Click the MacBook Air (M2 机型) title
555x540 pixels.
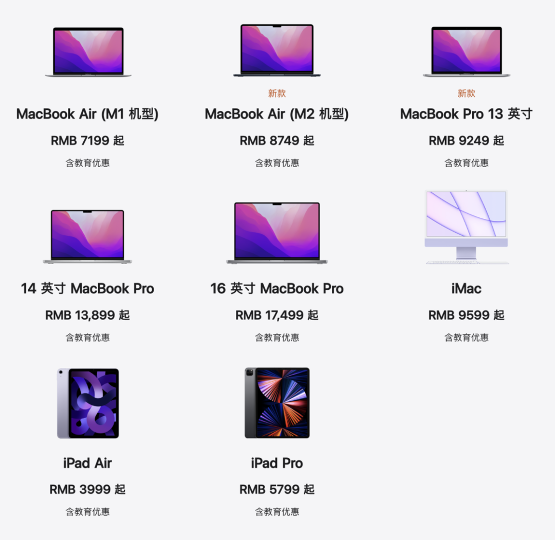click(x=277, y=114)
